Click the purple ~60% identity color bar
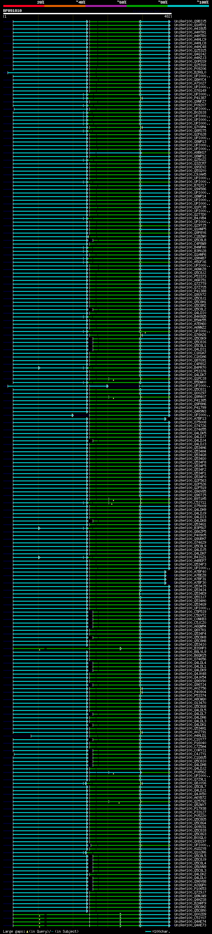Image resolution: width=212 pixels, height=934 pixels. (x=106, y=6)
